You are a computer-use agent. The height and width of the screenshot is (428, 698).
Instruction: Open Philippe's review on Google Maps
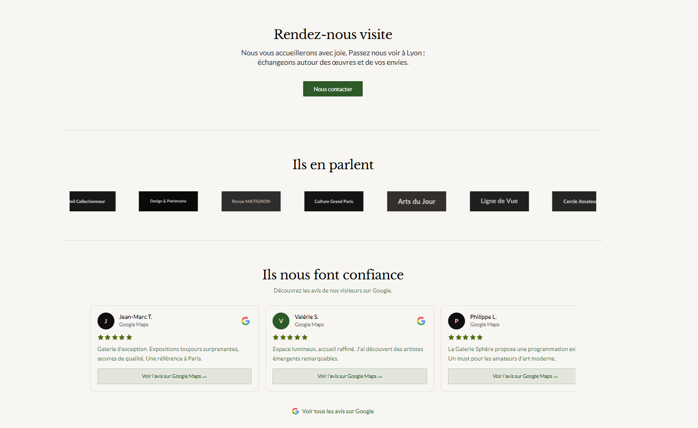click(512, 376)
